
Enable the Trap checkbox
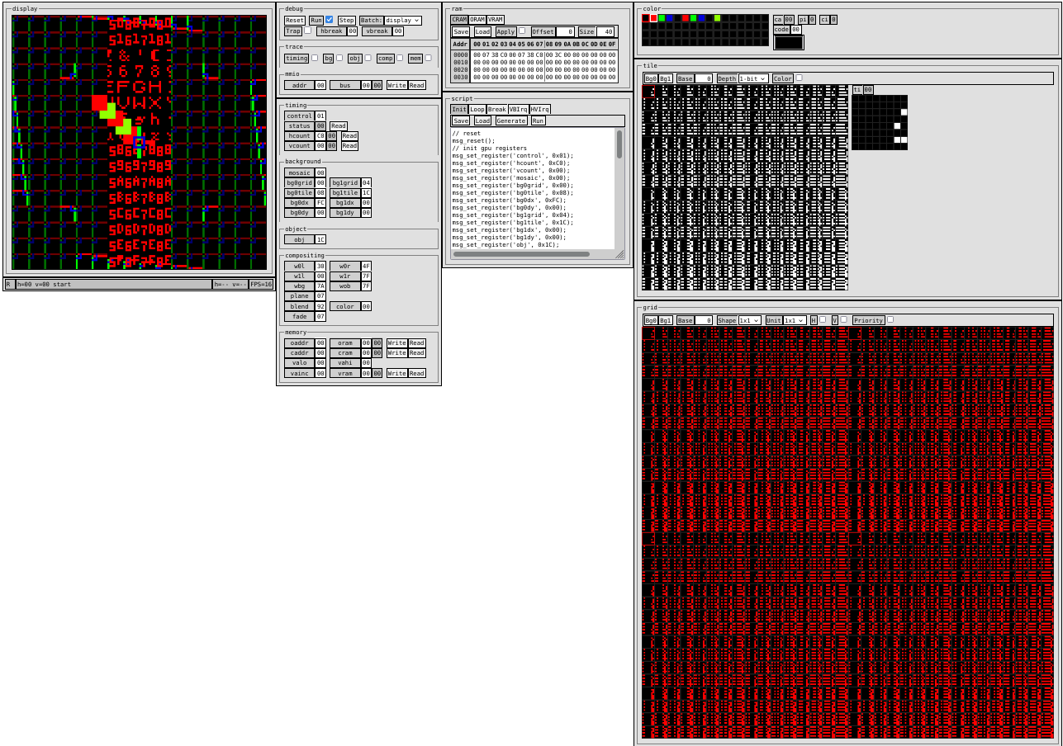tap(308, 31)
